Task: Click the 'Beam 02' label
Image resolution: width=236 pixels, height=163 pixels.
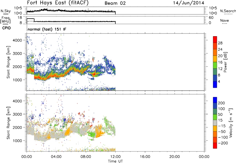Action: pos(115,3)
